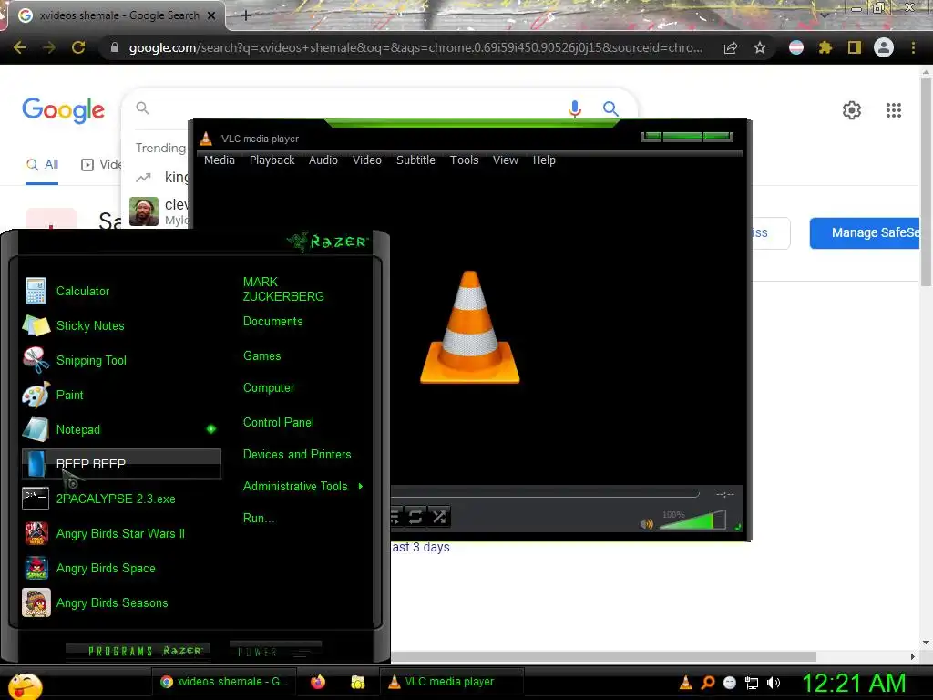Open MARK ZUCKERBERG user folder
Image resolution: width=933 pixels, height=700 pixels.
[x=283, y=289]
